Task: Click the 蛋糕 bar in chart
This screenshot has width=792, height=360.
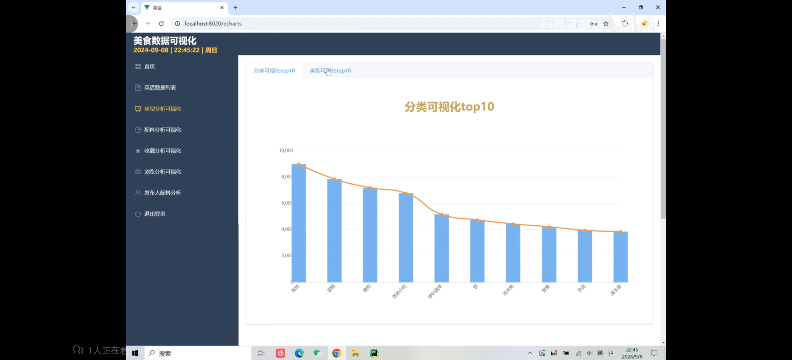Action: pyautogui.click(x=334, y=230)
